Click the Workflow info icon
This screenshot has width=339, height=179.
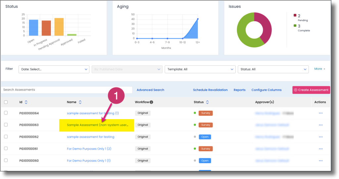pyautogui.click(x=151, y=102)
